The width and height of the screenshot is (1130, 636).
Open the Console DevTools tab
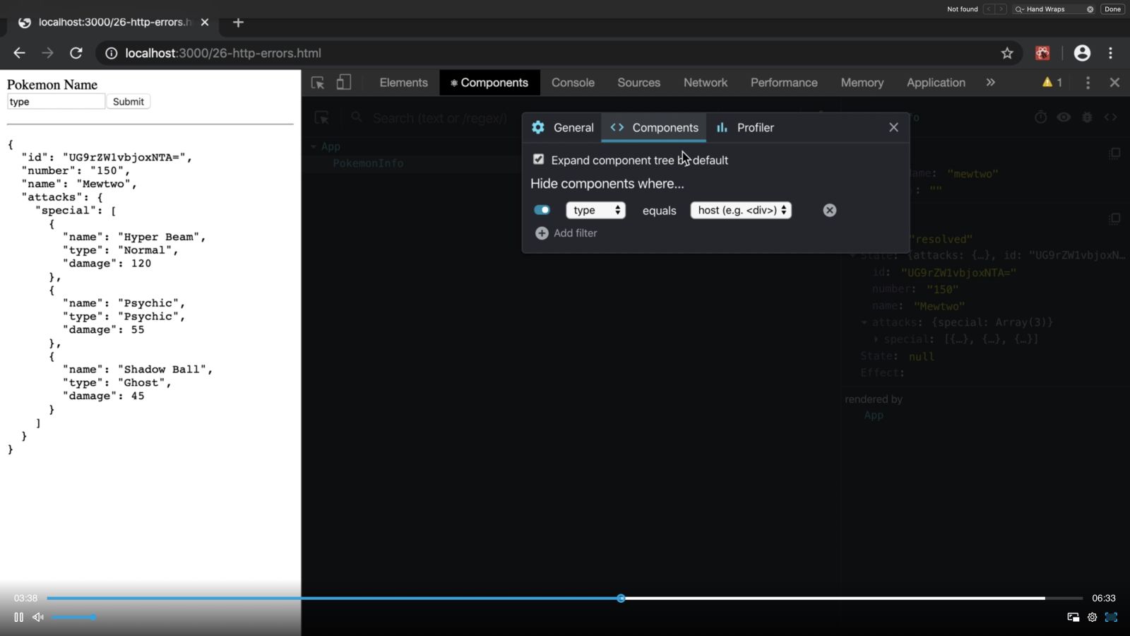point(573,83)
